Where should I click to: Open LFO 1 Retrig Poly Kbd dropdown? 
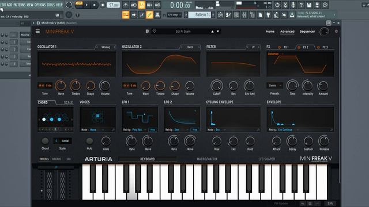pos(139,130)
